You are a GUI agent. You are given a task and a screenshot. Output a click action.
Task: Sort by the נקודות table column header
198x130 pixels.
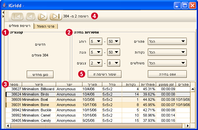click(x=131, y=84)
